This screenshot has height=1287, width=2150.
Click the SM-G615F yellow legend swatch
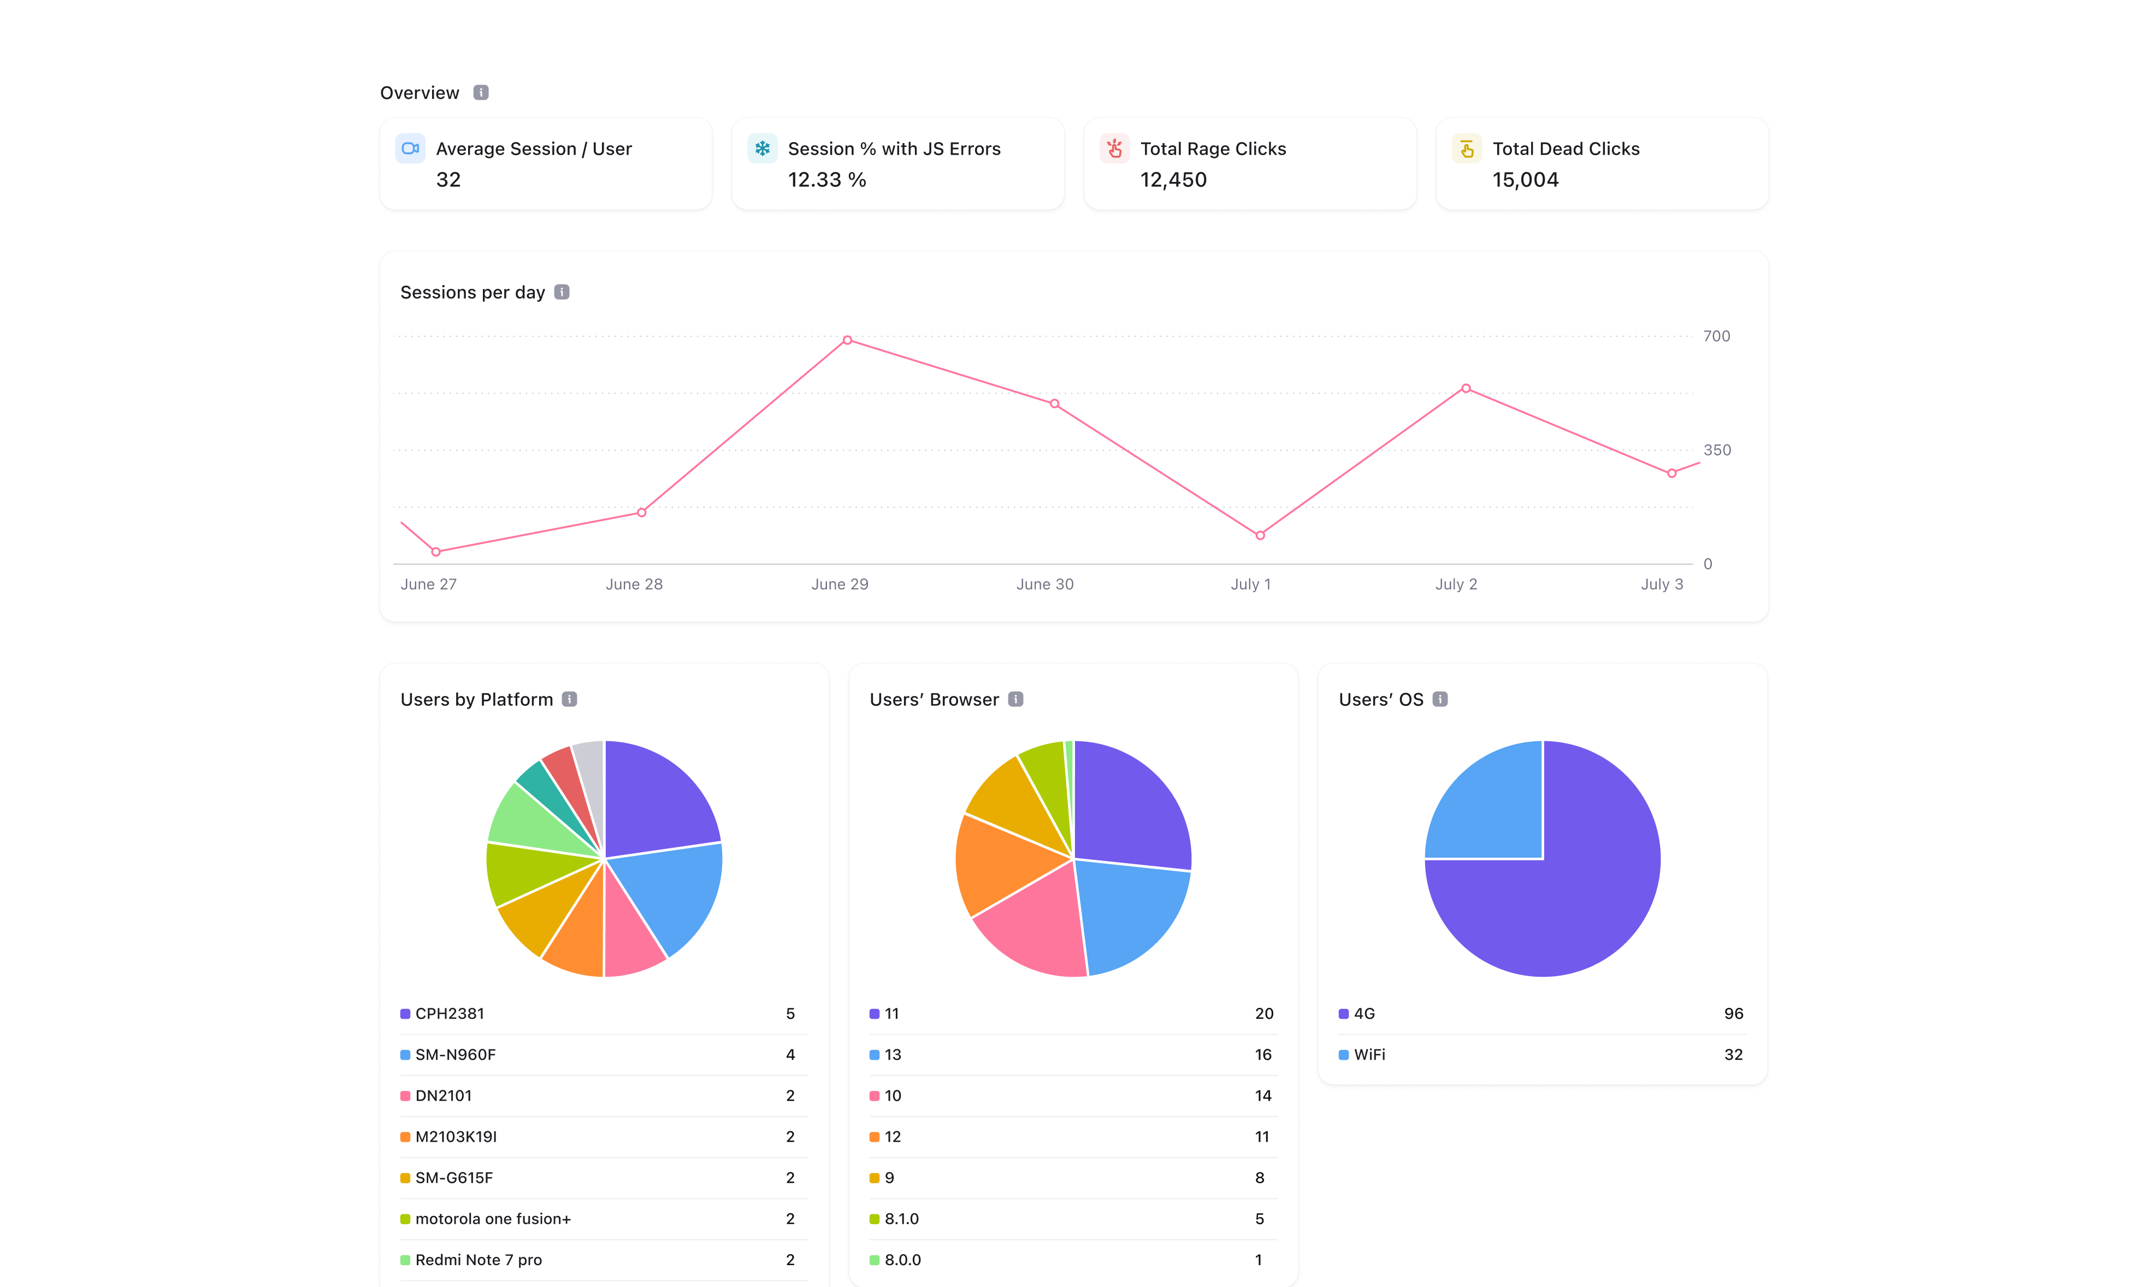[x=405, y=1178]
